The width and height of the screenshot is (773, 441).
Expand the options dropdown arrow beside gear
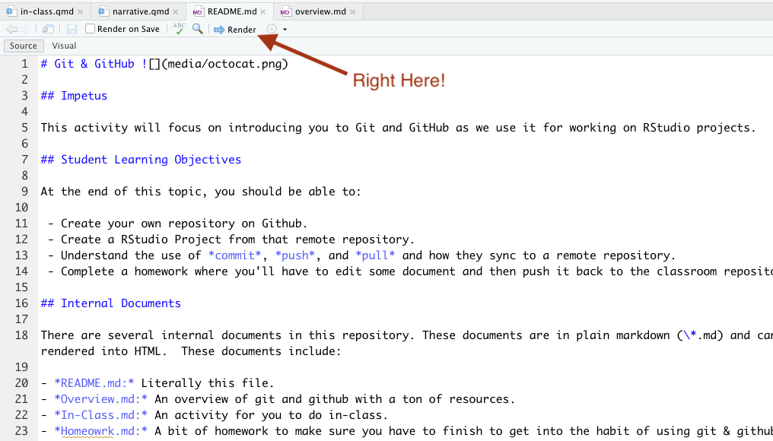(285, 30)
